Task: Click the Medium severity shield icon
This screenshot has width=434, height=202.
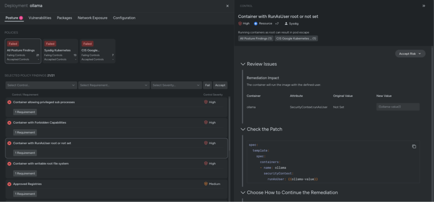Action: (x=206, y=184)
